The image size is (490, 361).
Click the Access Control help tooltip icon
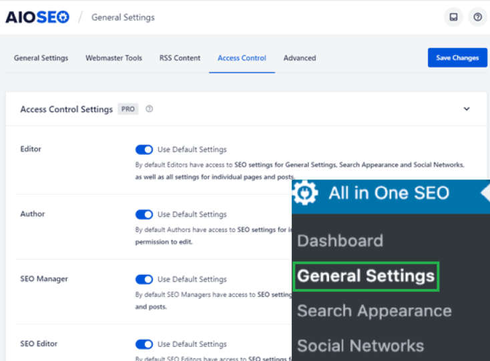150,109
